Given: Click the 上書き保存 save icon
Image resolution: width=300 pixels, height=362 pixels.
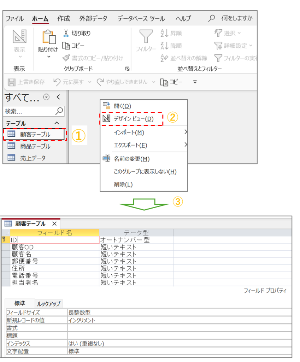Looking at the screenshot, I should tap(12, 82).
